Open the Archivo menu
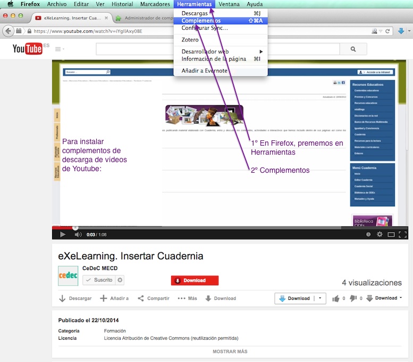This screenshot has width=413, height=362. (57, 4)
